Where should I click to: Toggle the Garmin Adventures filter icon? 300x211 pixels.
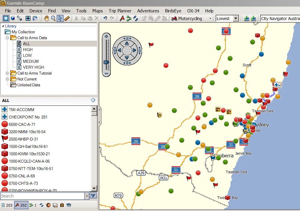coord(48,205)
